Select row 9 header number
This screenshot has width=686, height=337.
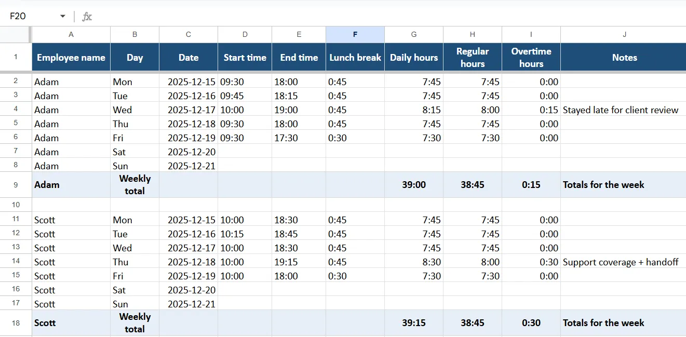[x=16, y=185]
